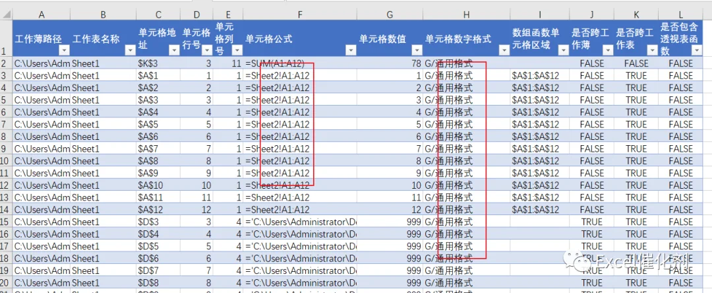
Task: Select column F header
Action: coord(300,15)
